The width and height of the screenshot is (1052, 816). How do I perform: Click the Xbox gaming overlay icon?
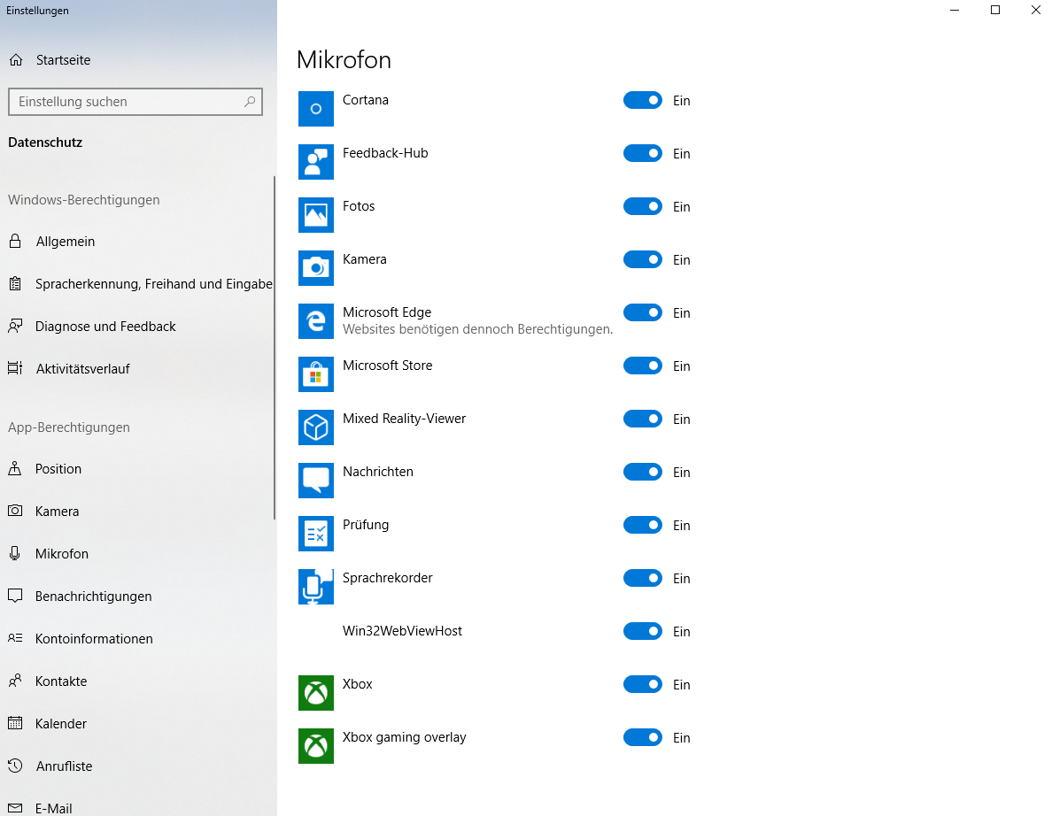point(315,745)
